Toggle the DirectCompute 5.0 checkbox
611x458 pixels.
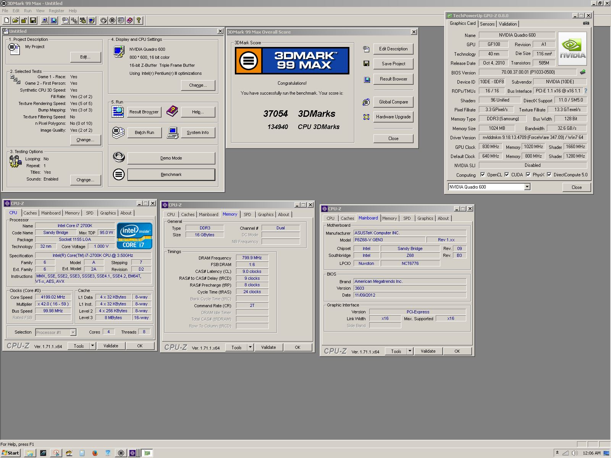[549, 174]
